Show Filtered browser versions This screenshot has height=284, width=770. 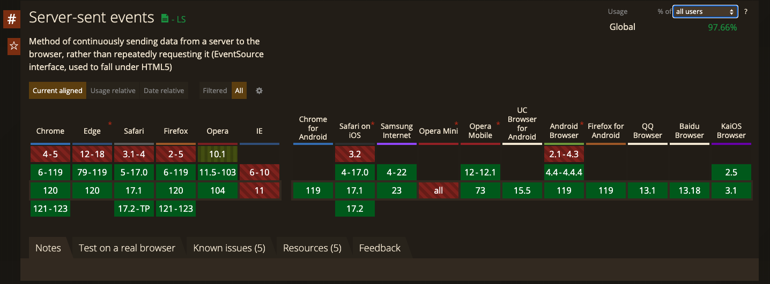(215, 91)
